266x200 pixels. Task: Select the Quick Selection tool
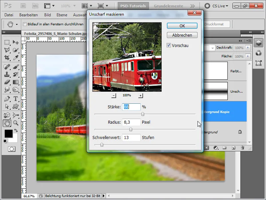tap(16, 50)
